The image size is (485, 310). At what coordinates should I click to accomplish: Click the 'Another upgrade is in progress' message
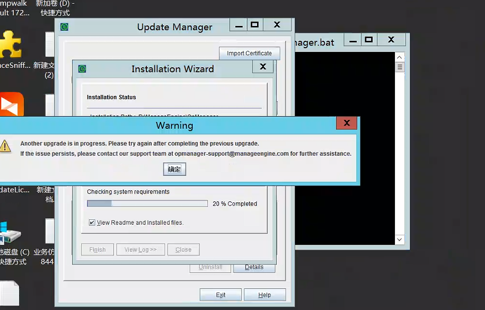[139, 144]
